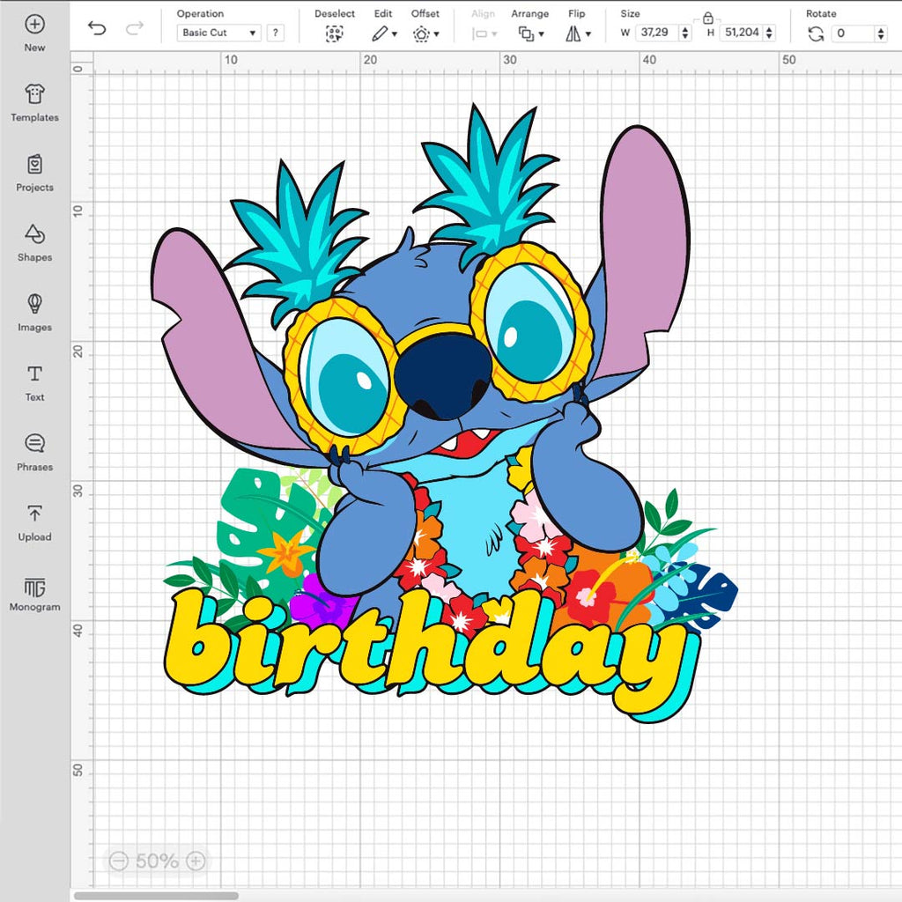Open the Templates panel
Viewport: 902px width, 902px height.
pos(34,95)
